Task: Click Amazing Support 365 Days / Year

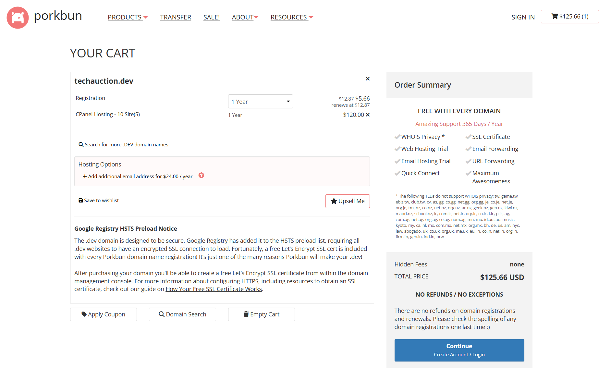Action: point(459,124)
